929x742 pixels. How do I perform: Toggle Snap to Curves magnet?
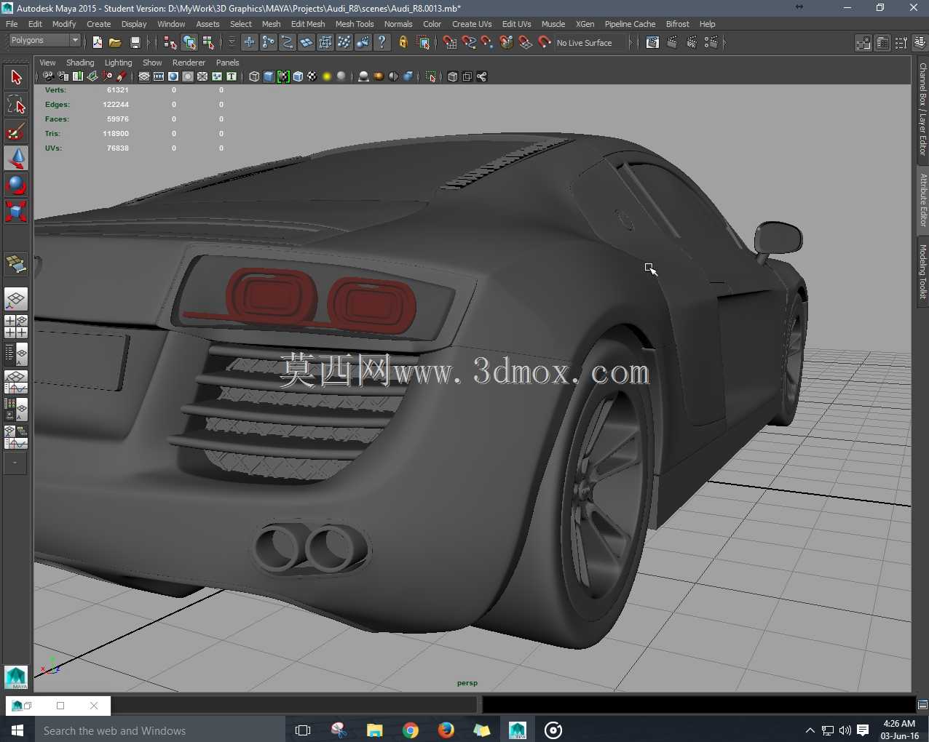click(x=469, y=43)
